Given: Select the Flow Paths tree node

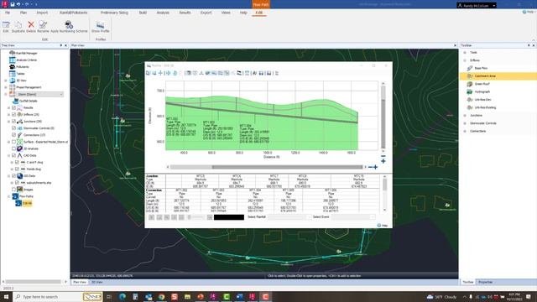Looking at the screenshot, I should coord(23,196).
